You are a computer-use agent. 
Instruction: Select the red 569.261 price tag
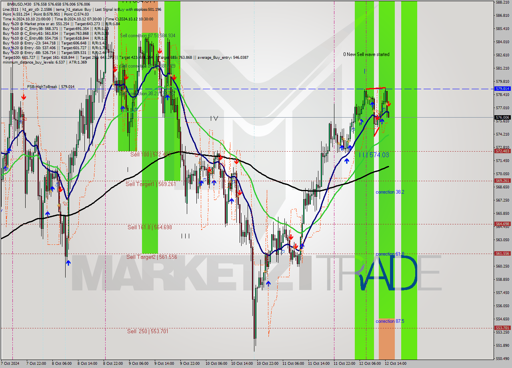[x=502, y=180]
